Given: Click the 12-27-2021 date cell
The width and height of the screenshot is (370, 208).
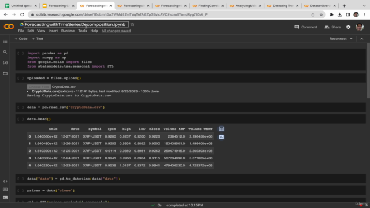Looking at the screenshot, I should click(x=70, y=136).
